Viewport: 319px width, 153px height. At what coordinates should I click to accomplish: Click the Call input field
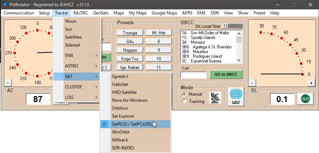pos(193,75)
